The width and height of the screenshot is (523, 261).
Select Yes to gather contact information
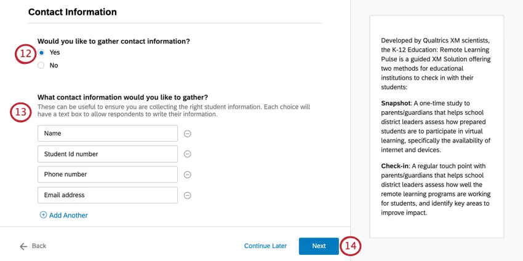pyautogui.click(x=41, y=53)
